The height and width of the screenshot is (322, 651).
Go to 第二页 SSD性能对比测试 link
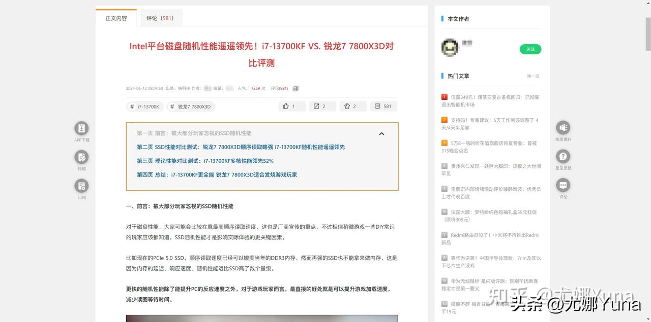(241, 147)
